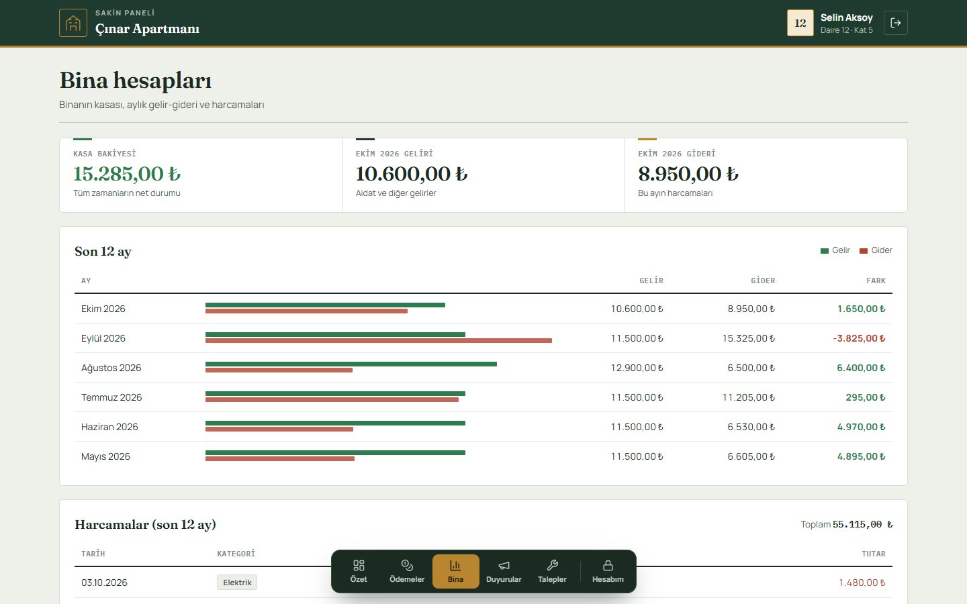Click the red Gider legend swatch
This screenshot has height=604, width=967.
(864, 251)
